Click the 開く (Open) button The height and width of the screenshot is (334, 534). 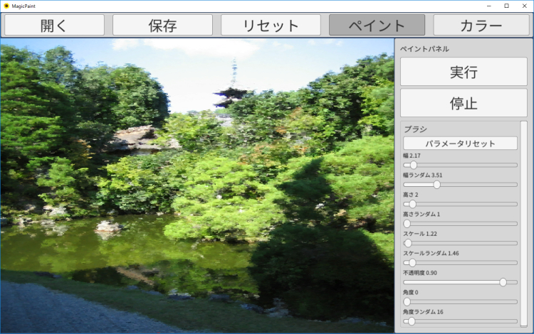pos(55,25)
